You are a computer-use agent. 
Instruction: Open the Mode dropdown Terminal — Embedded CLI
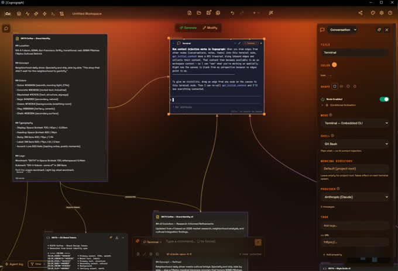pyautogui.click(x=355, y=123)
